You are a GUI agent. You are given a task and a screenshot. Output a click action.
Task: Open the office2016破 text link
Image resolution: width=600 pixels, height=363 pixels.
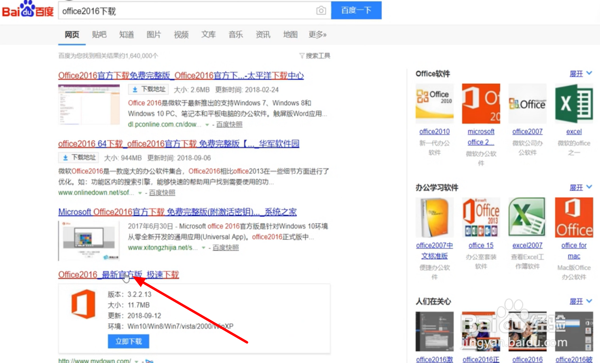tap(574, 359)
